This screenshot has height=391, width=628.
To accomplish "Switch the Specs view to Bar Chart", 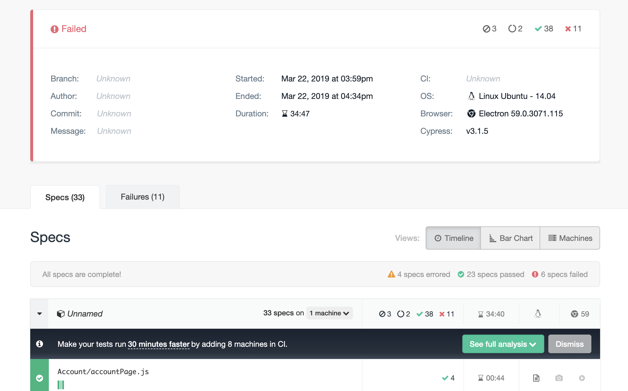I will click(x=510, y=238).
